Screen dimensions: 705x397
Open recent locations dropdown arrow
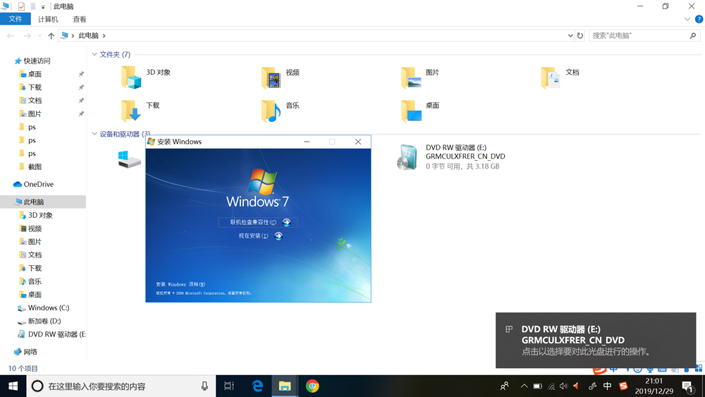pos(39,35)
